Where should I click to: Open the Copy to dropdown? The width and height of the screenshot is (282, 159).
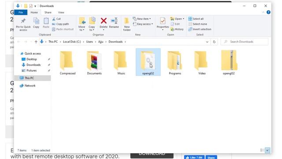[x=92, y=24]
